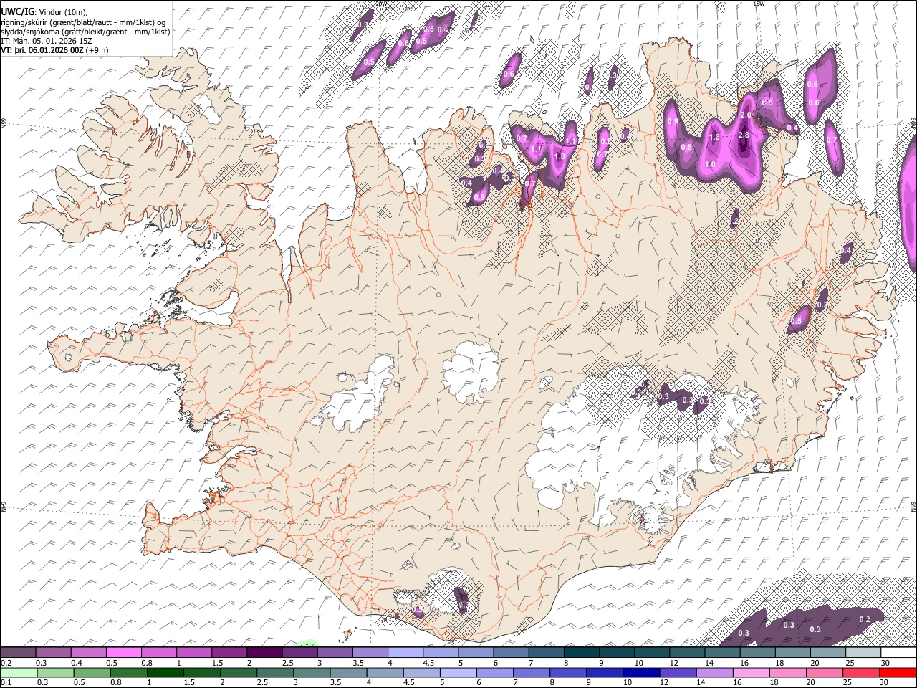The image size is (917, 688).
Task: Pick the first grey-purple swatch above 0.2 in the upper legend
Action: pos(18,652)
